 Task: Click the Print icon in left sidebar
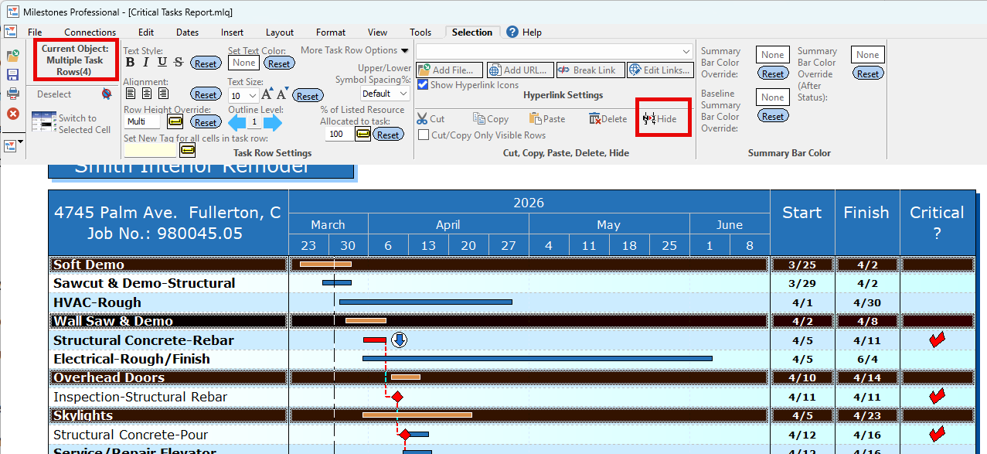12,94
